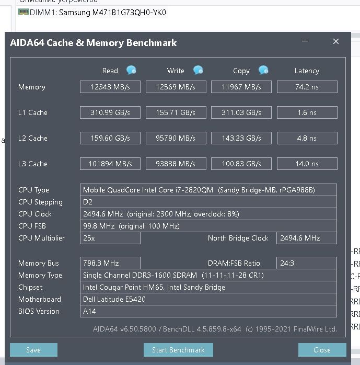Screen dimensions: 360x365
Task: Click the Memory copy value 11967 MB/s
Action: [x=241, y=87]
